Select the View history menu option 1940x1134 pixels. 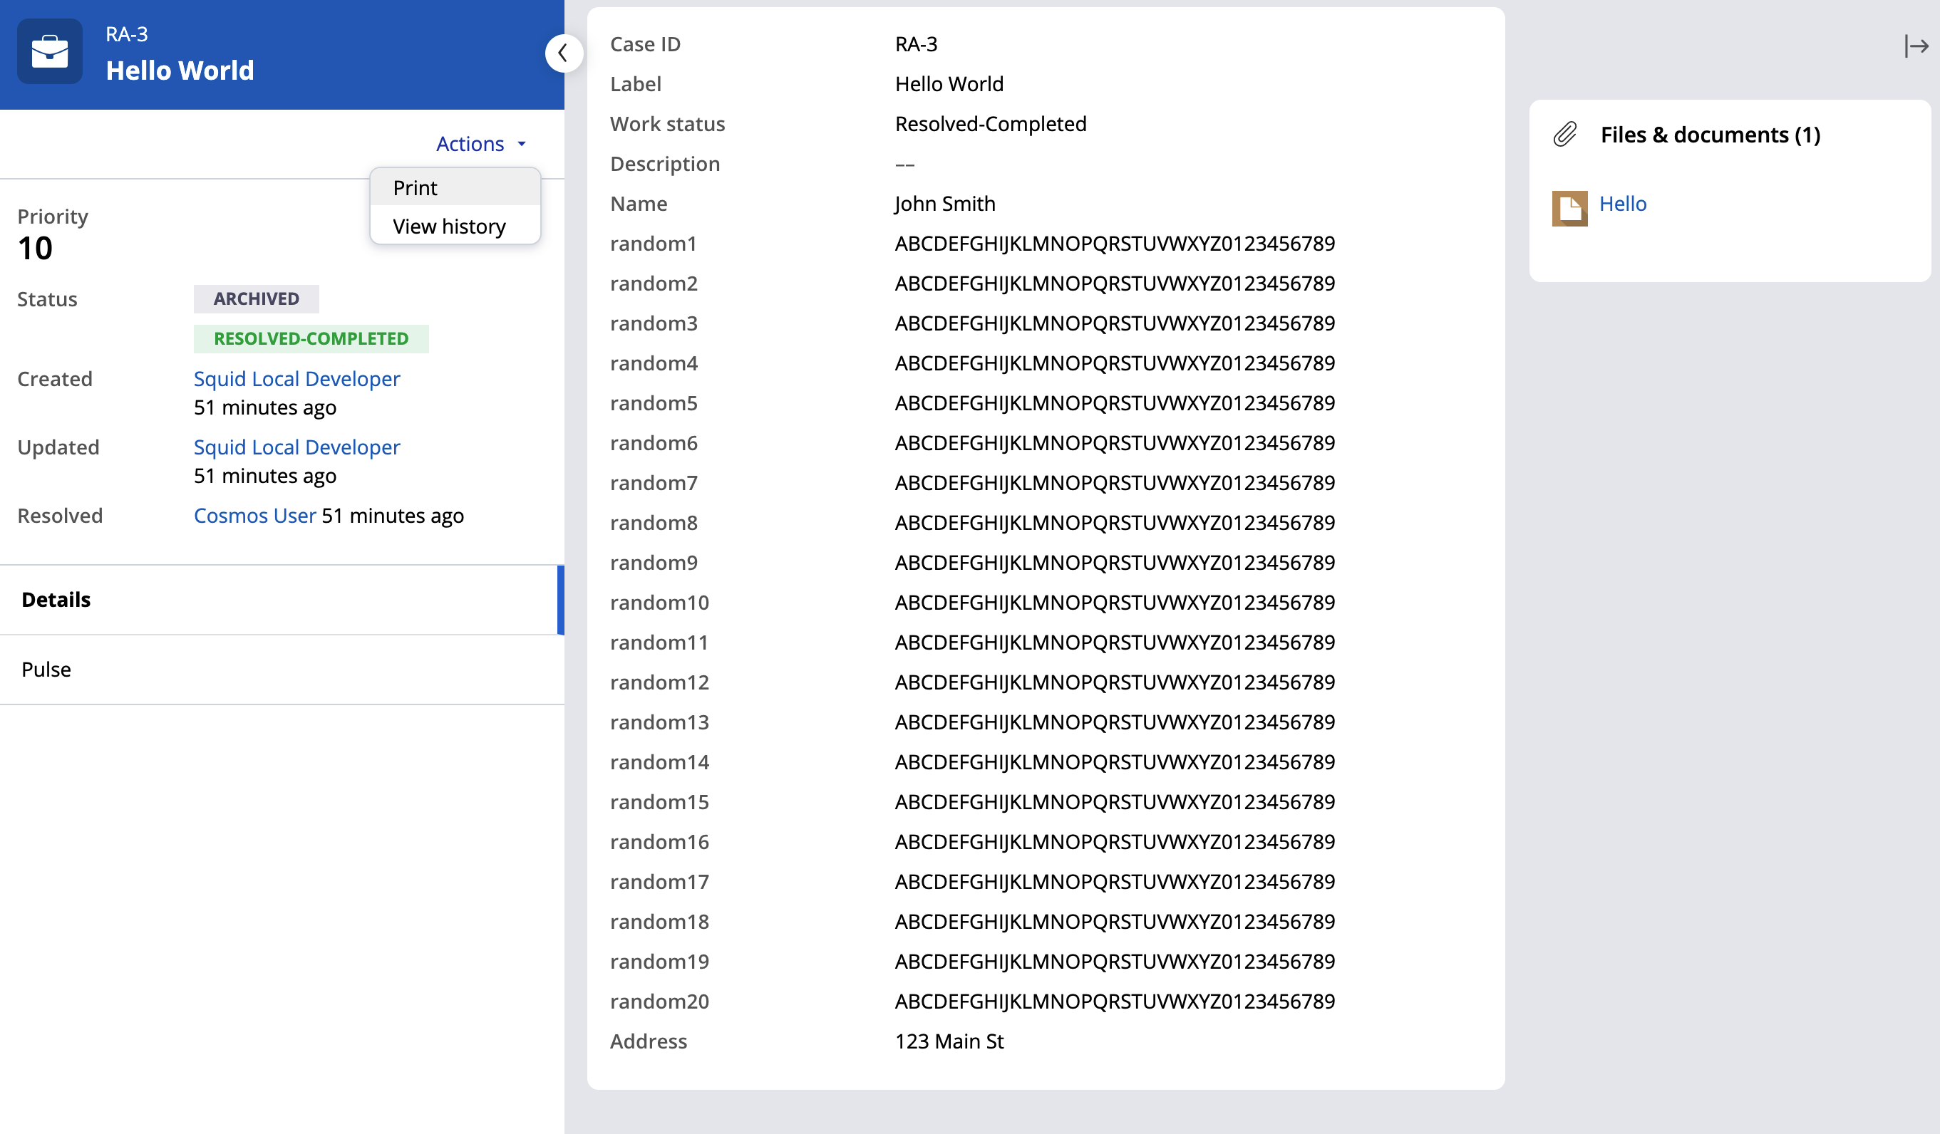coord(450,224)
